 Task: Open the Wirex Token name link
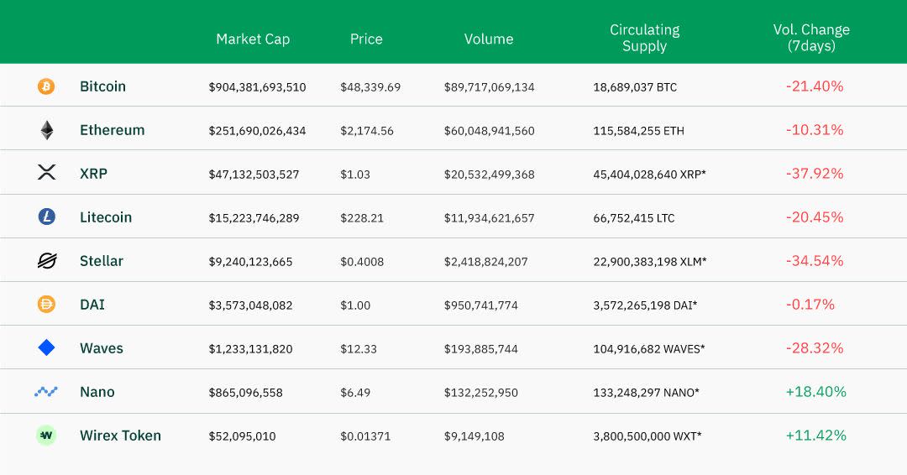[x=120, y=436]
